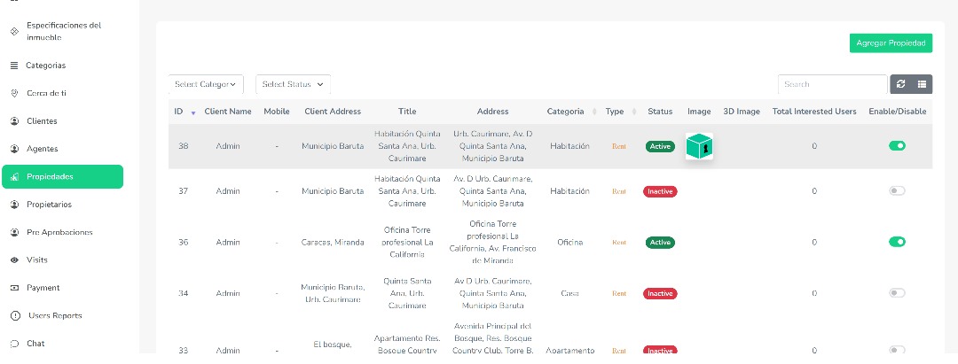Screen dimensions: 958x364
Task: Open Propietarios in sidebar menu
Action: (x=61, y=205)
